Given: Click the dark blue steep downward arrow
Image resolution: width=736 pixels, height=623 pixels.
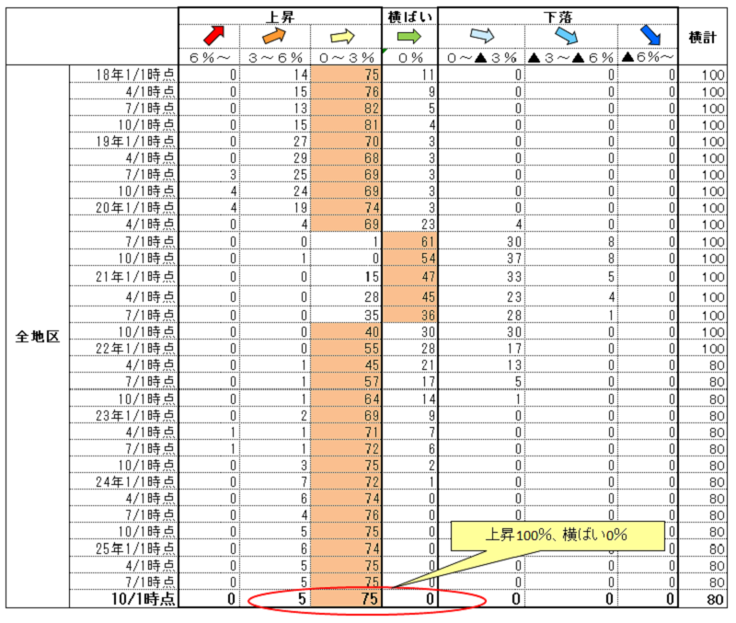Looking at the screenshot, I should 650,36.
